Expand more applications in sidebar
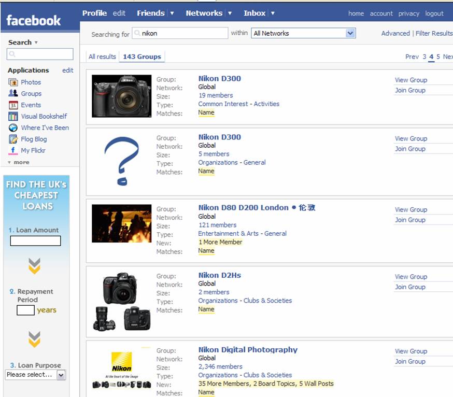Image resolution: width=453 pixels, height=397 pixels. [19, 162]
